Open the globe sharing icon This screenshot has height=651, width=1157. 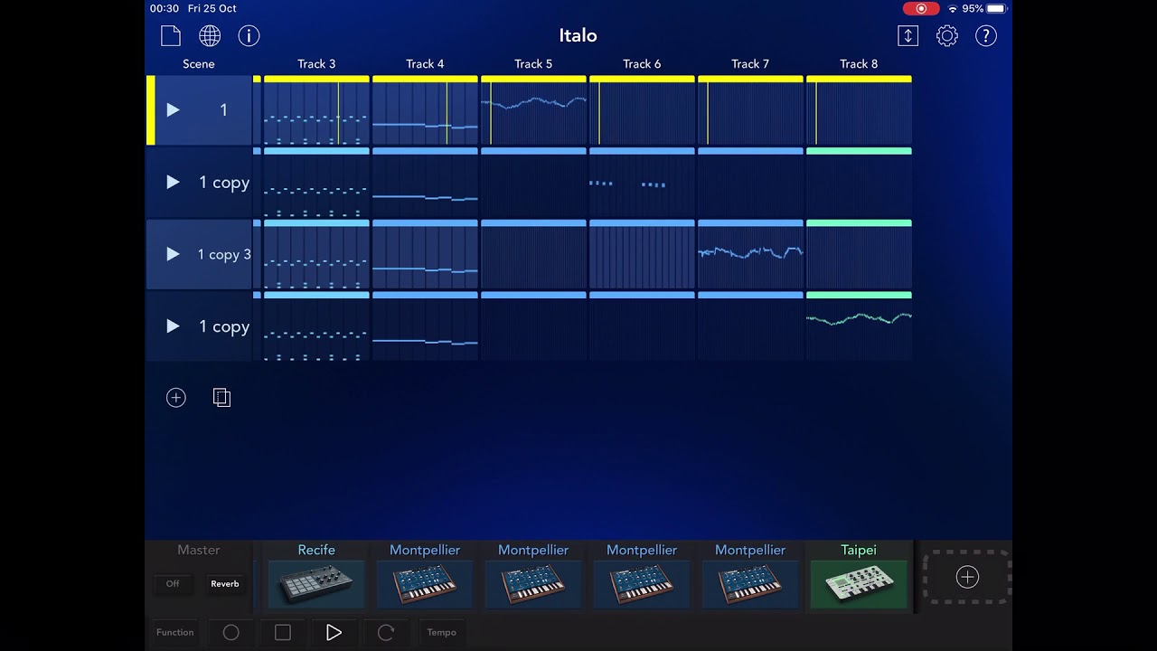tap(210, 35)
